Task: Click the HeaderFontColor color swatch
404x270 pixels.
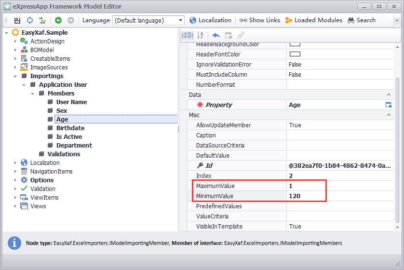Action: [x=295, y=54]
